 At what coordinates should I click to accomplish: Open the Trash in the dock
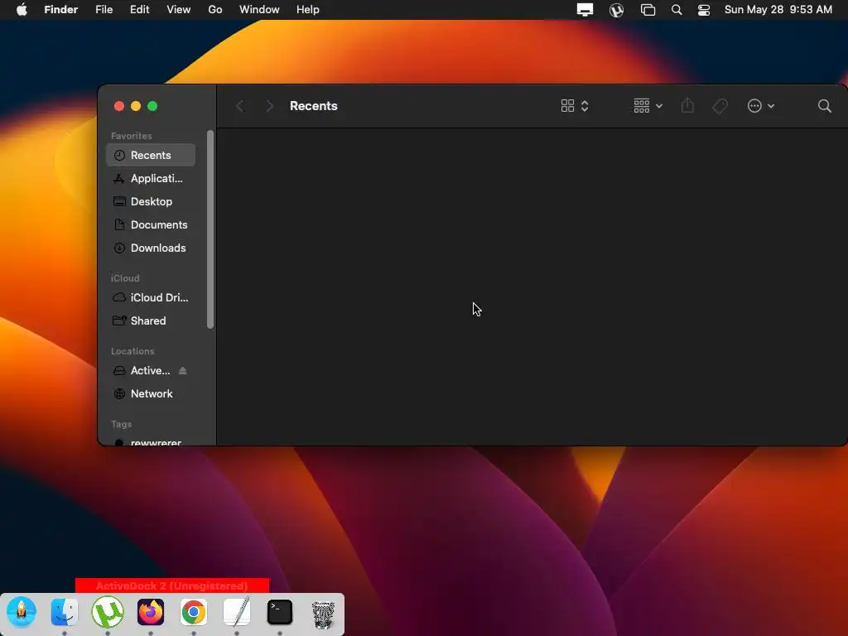coord(323,614)
